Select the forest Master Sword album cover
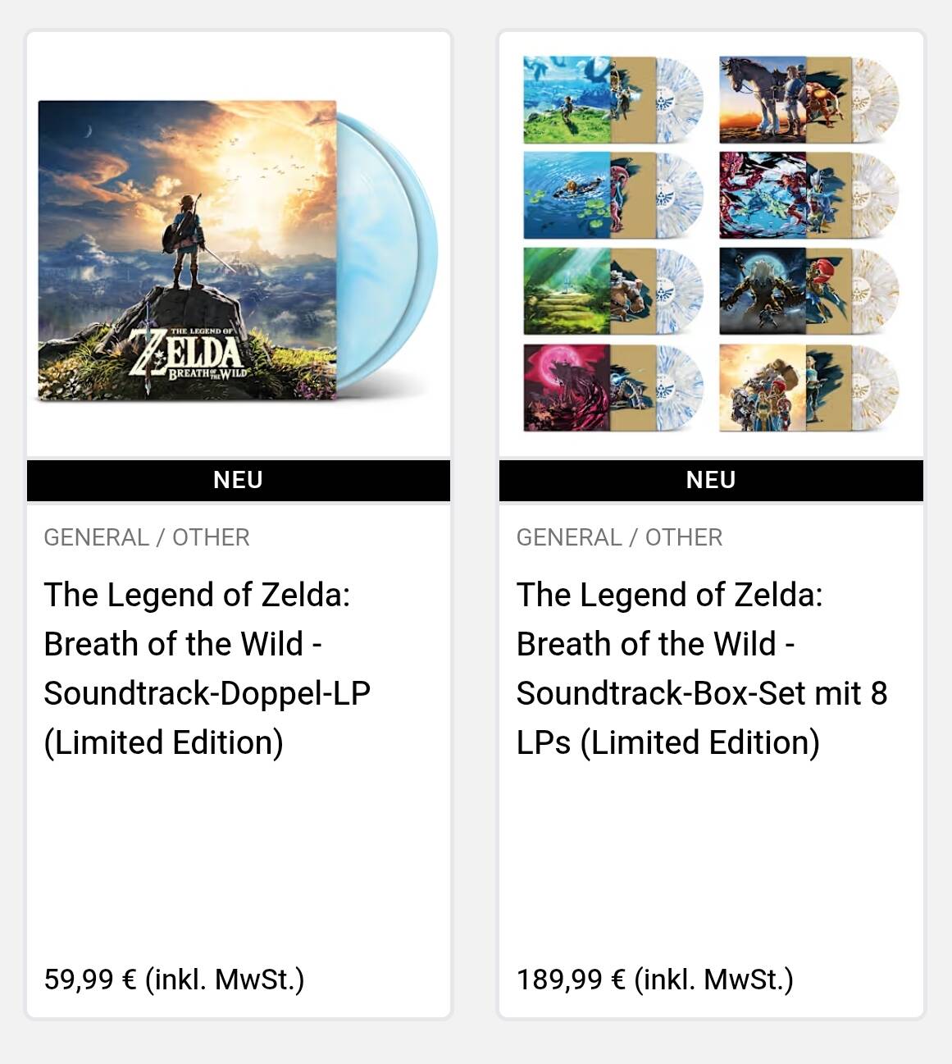Viewport: 952px width, 1064px height. pos(567,291)
